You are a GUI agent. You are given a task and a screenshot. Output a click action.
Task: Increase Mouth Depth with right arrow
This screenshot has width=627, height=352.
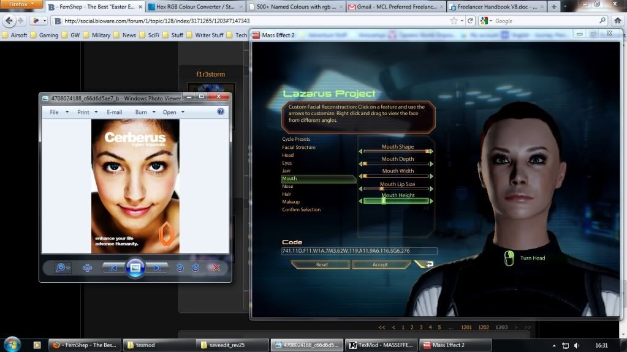431,164
